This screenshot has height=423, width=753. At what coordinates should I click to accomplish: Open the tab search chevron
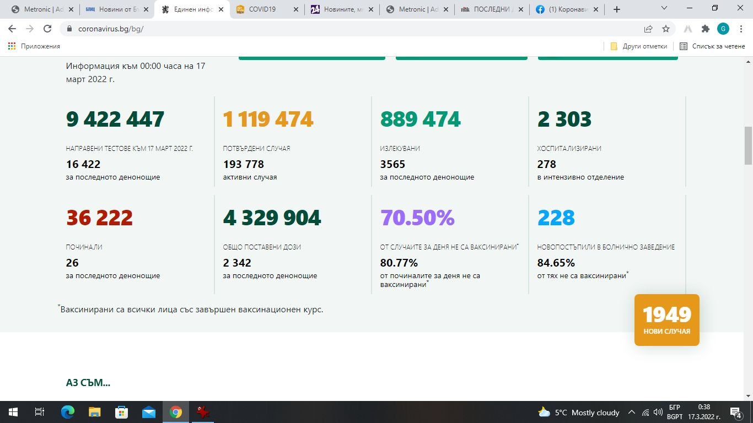(664, 8)
